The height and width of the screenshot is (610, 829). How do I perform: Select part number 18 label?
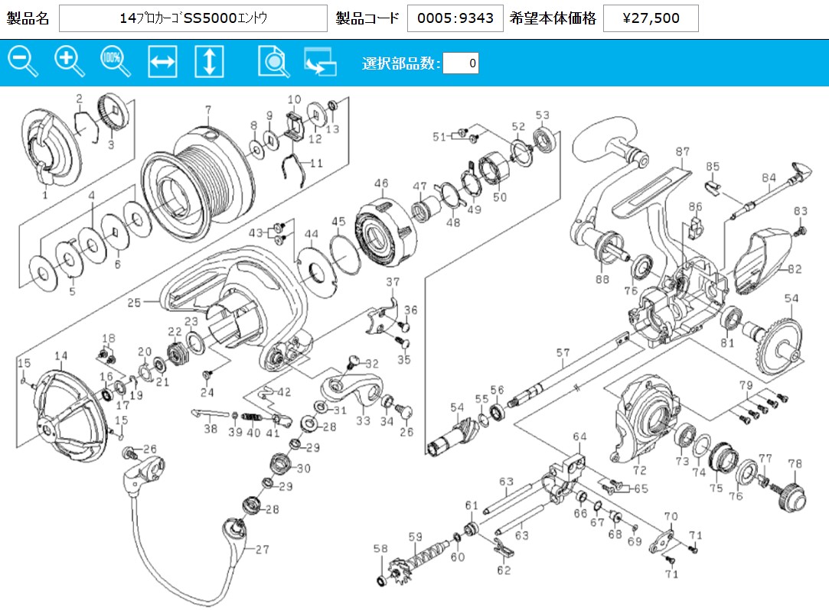109,338
